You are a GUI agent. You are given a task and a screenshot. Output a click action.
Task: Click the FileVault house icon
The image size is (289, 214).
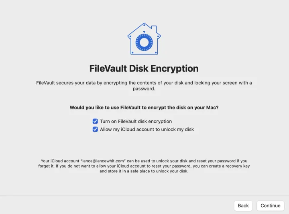tap(144, 39)
